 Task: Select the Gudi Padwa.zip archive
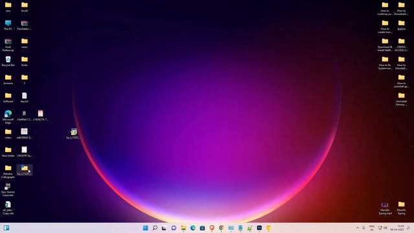click(8, 45)
